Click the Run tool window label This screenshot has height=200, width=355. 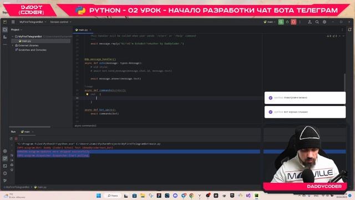(x=13, y=132)
